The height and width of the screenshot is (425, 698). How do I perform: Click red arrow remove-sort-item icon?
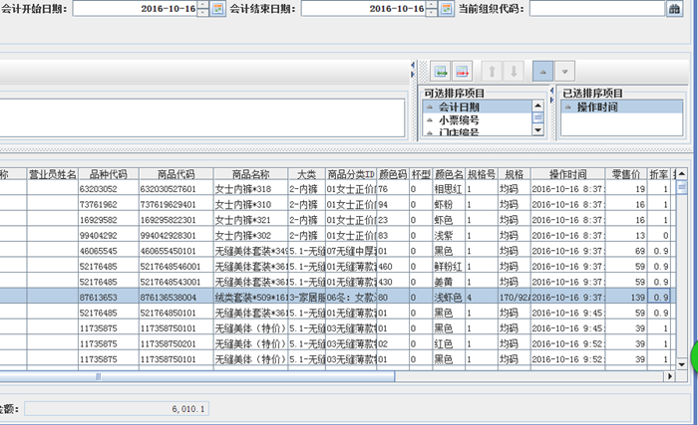pos(463,71)
